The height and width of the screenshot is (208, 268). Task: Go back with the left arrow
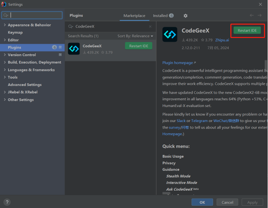[252, 15]
